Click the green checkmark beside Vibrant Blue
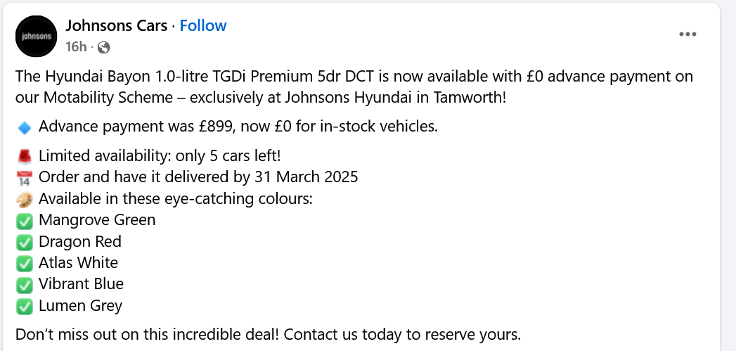 coord(25,285)
